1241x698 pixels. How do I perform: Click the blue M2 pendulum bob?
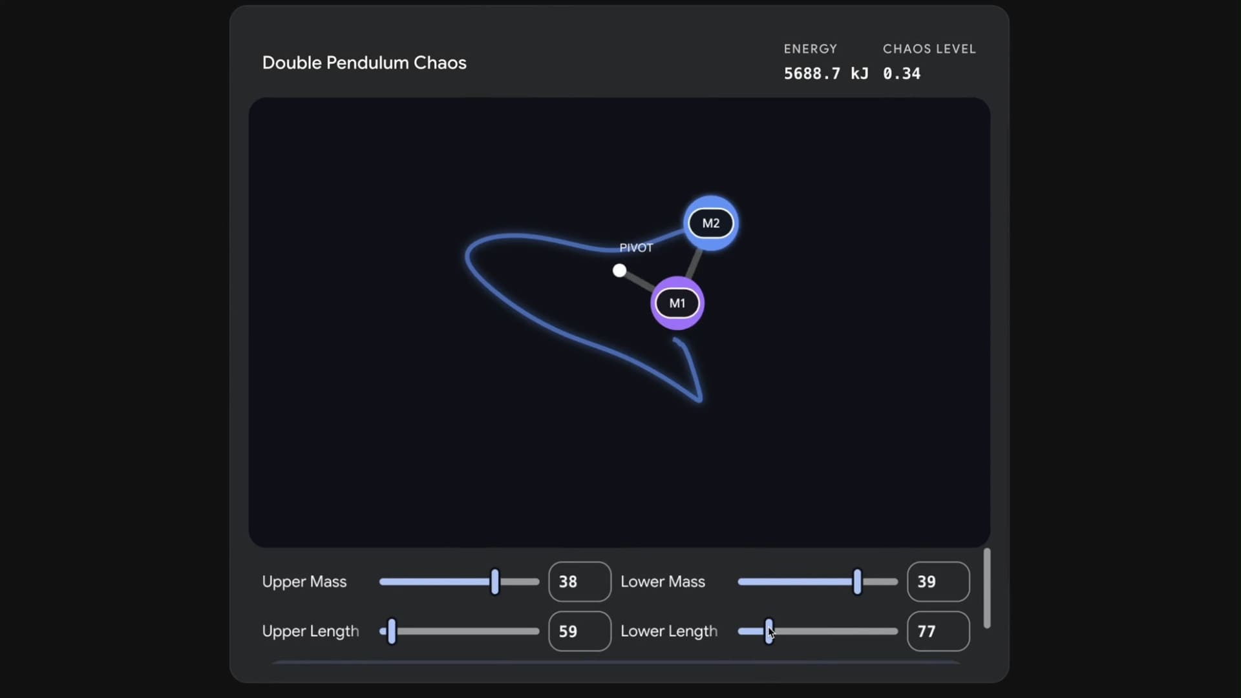[710, 223]
